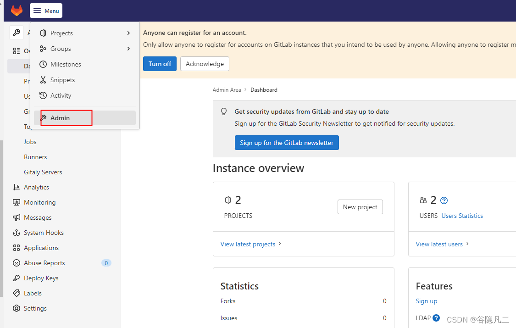
Task: Open the Users Statistics link
Action: 462,216
